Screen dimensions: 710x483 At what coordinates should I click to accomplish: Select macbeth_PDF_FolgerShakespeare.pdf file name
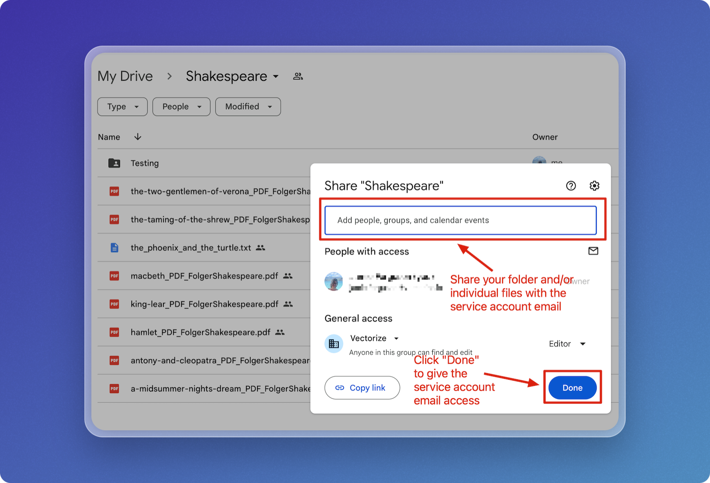204,276
